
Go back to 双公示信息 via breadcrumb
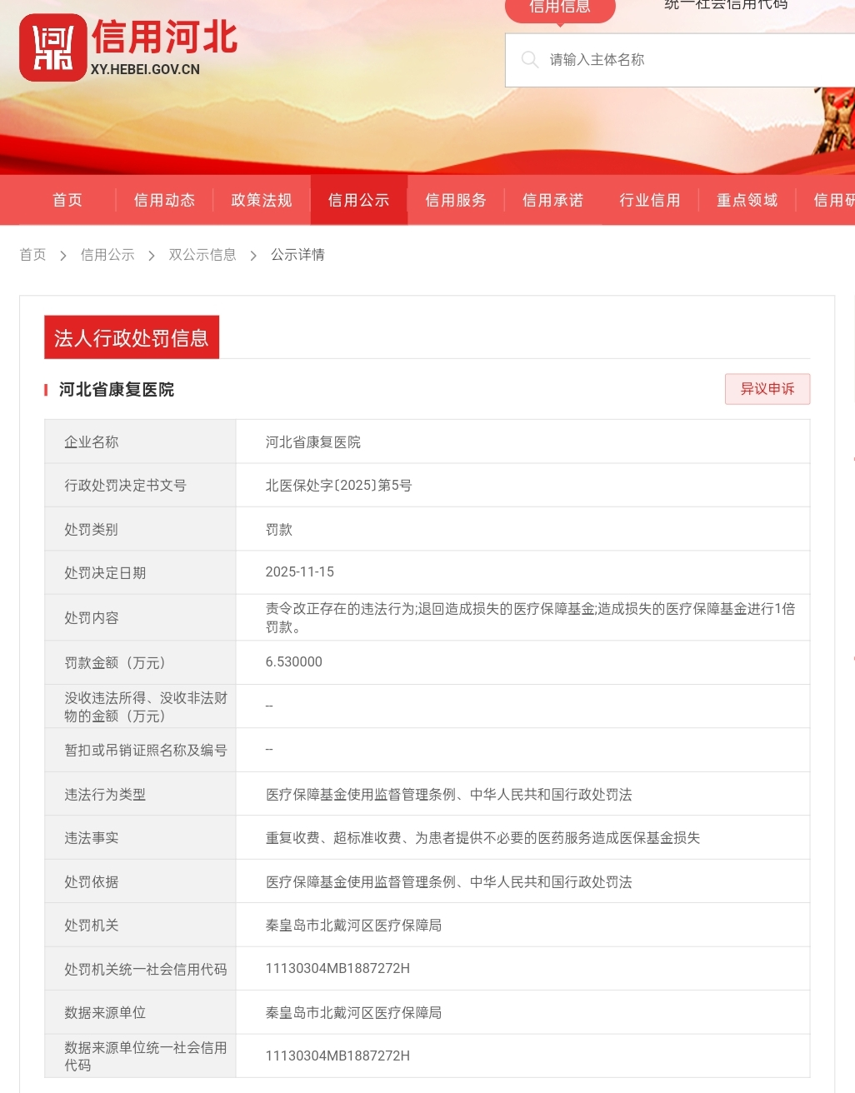point(202,255)
